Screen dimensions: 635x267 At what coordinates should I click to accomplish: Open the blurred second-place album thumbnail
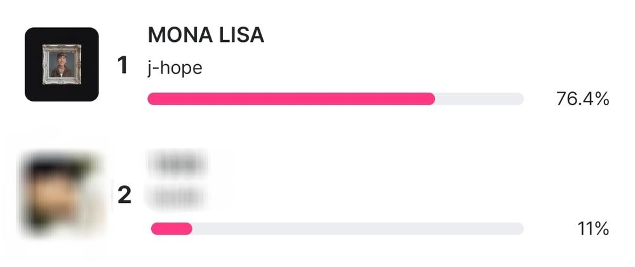click(x=61, y=194)
